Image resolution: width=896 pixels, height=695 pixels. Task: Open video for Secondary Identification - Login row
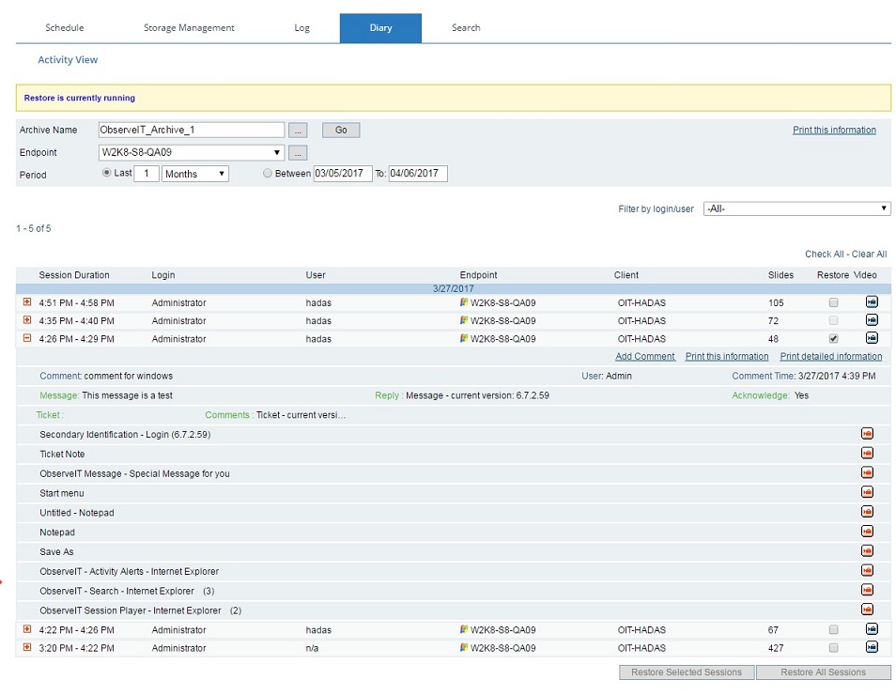(867, 434)
